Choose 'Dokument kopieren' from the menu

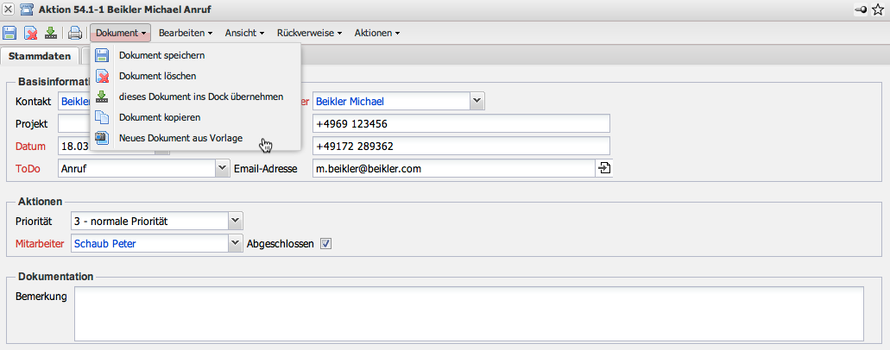160,117
